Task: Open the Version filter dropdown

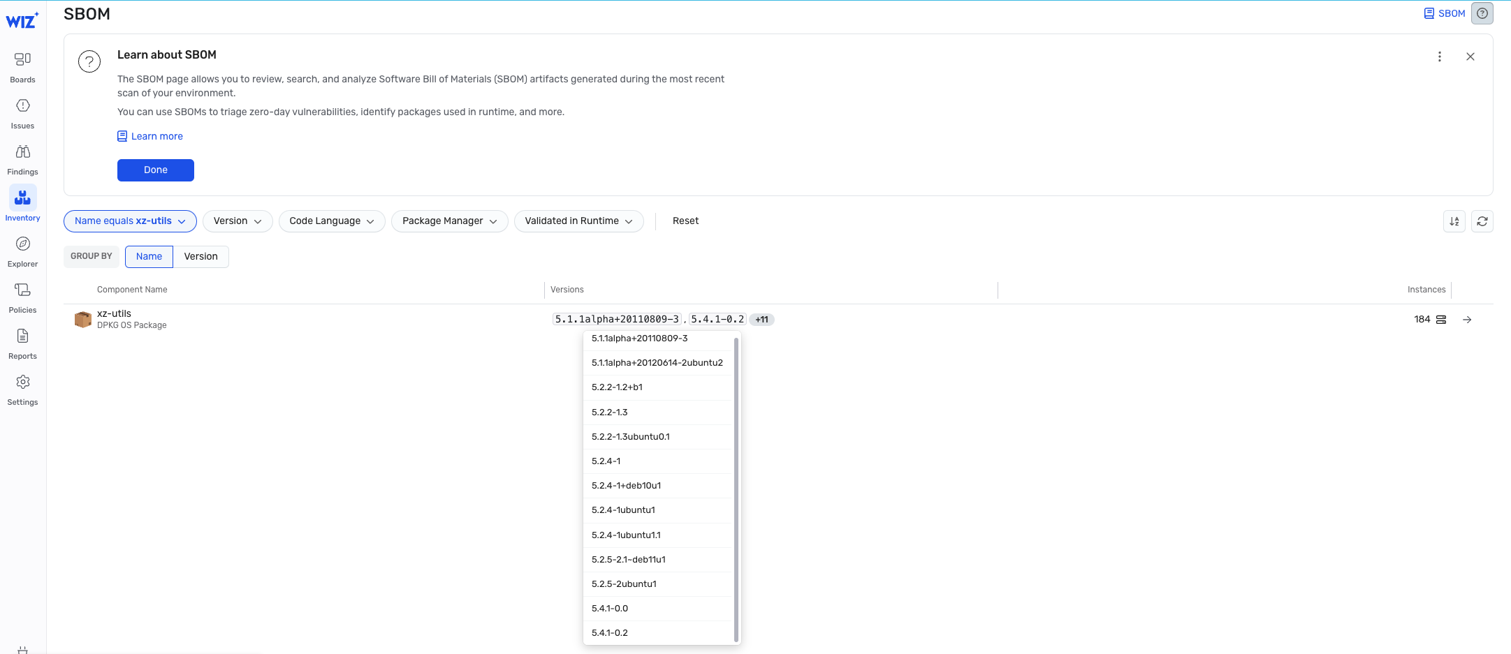Action: (238, 221)
